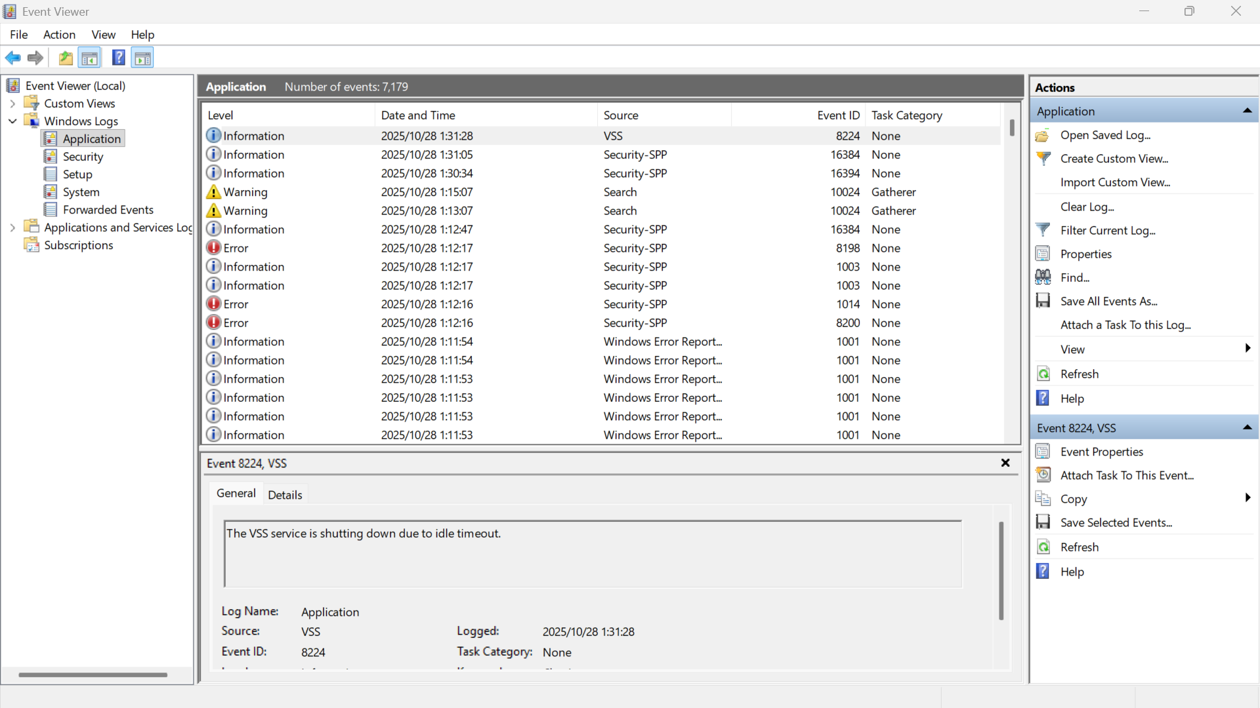The image size is (1260, 708).
Task: Toggle Show/Hide Action Pane toolbar icon
Action: (142, 58)
